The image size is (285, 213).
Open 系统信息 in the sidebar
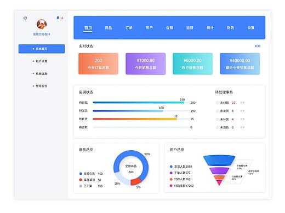42,74
